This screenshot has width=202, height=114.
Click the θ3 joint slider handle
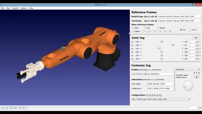(159, 48)
